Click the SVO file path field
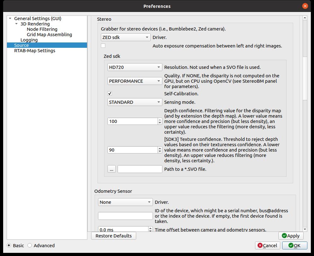This screenshot has height=256, width=314. (x=140, y=169)
